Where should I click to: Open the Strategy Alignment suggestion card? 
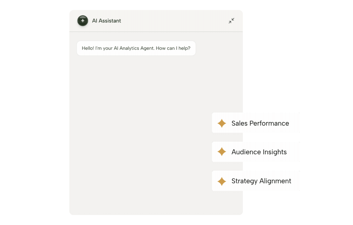click(256, 181)
